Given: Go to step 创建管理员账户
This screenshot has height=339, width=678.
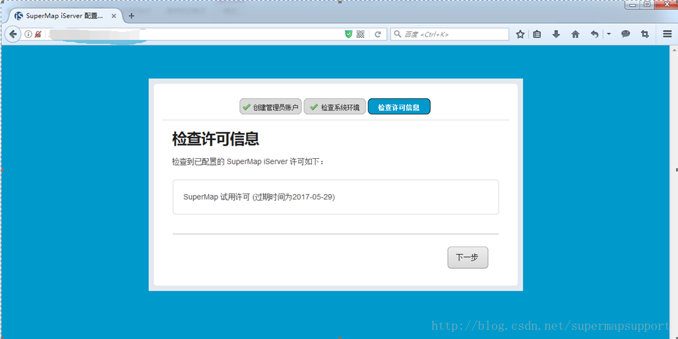Looking at the screenshot, I should tap(271, 107).
